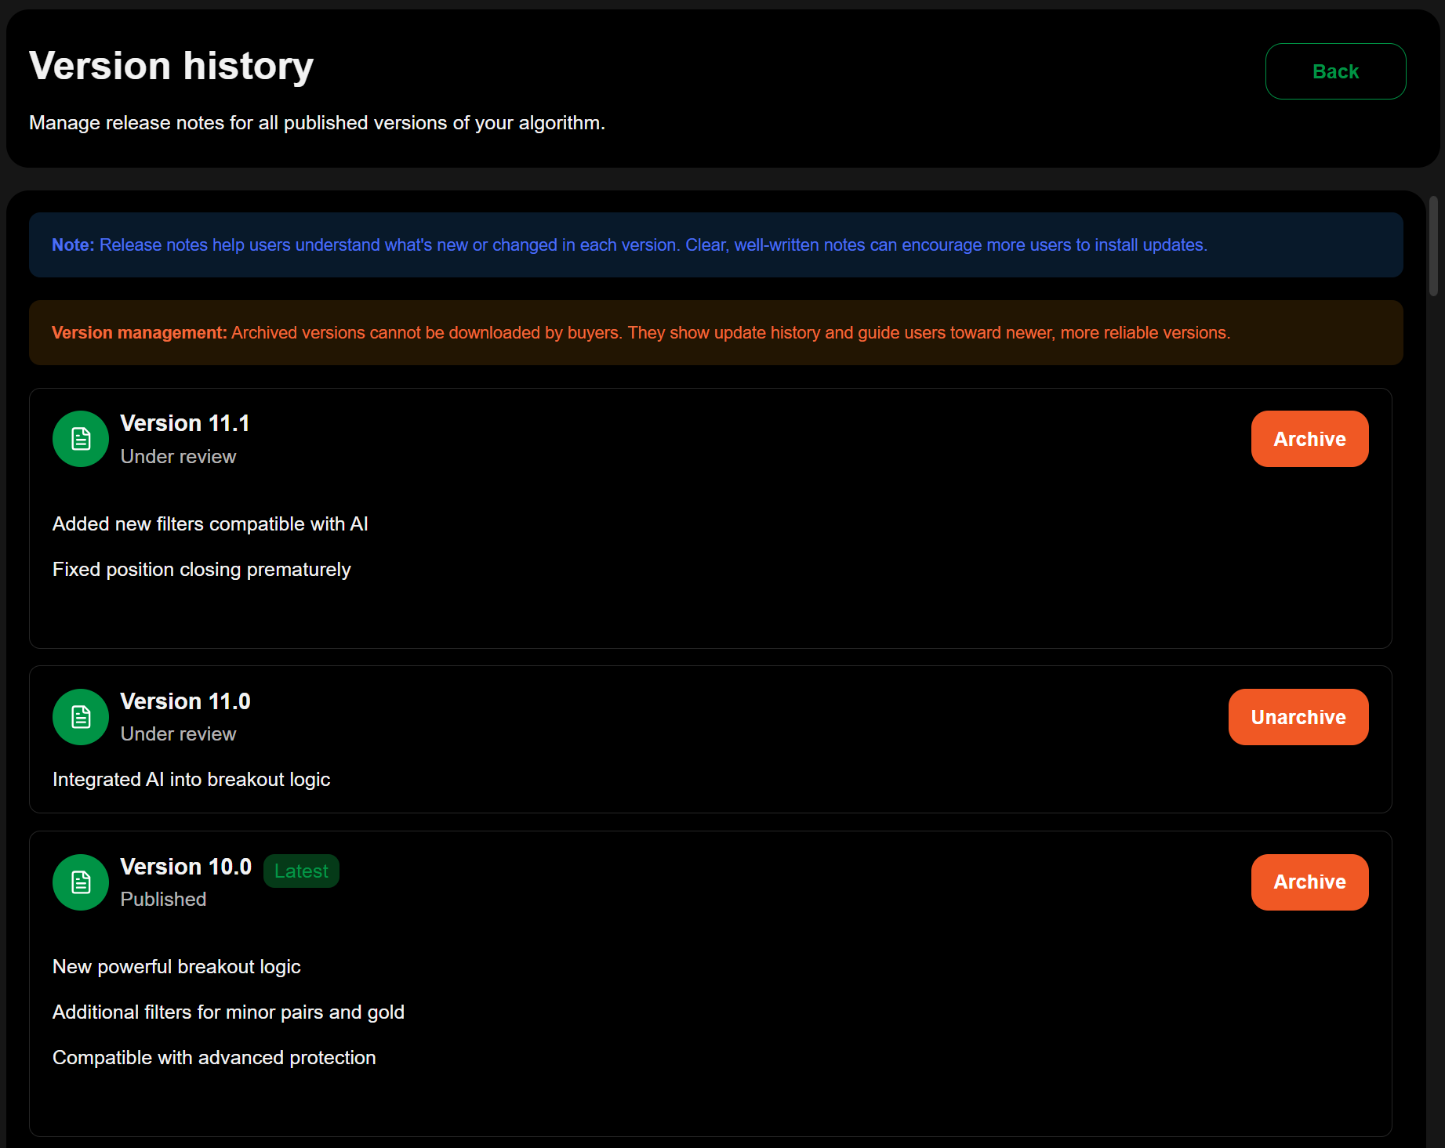Screen dimensions: 1445x1148
Task: Click the Version 10.0 document icon
Action: (x=81, y=882)
